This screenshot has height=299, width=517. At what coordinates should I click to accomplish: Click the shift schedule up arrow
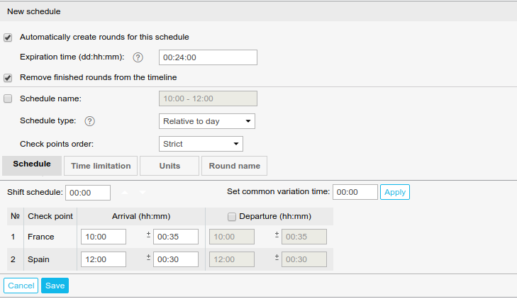[x=126, y=192]
